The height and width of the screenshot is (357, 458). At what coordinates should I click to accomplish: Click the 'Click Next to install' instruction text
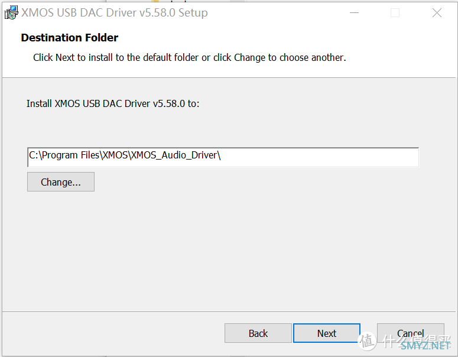(x=189, y=57)
